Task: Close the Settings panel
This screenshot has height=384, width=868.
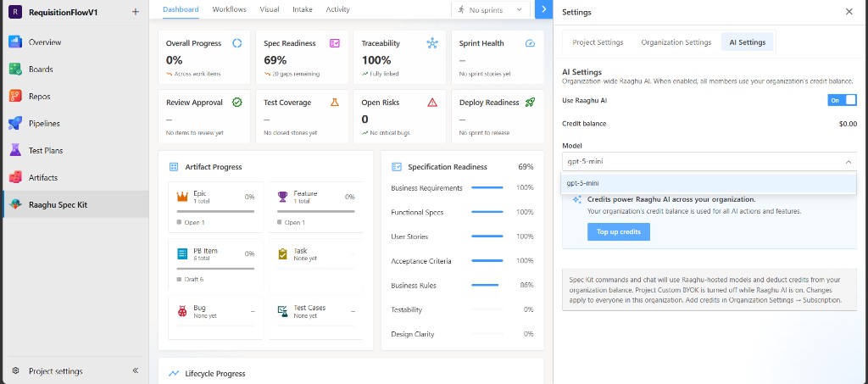Action: [849, 12]
